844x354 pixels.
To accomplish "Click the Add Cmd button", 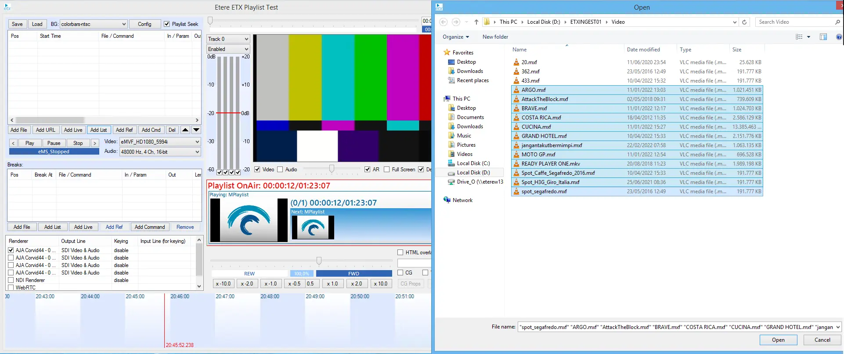I will [x=151, y=130].
